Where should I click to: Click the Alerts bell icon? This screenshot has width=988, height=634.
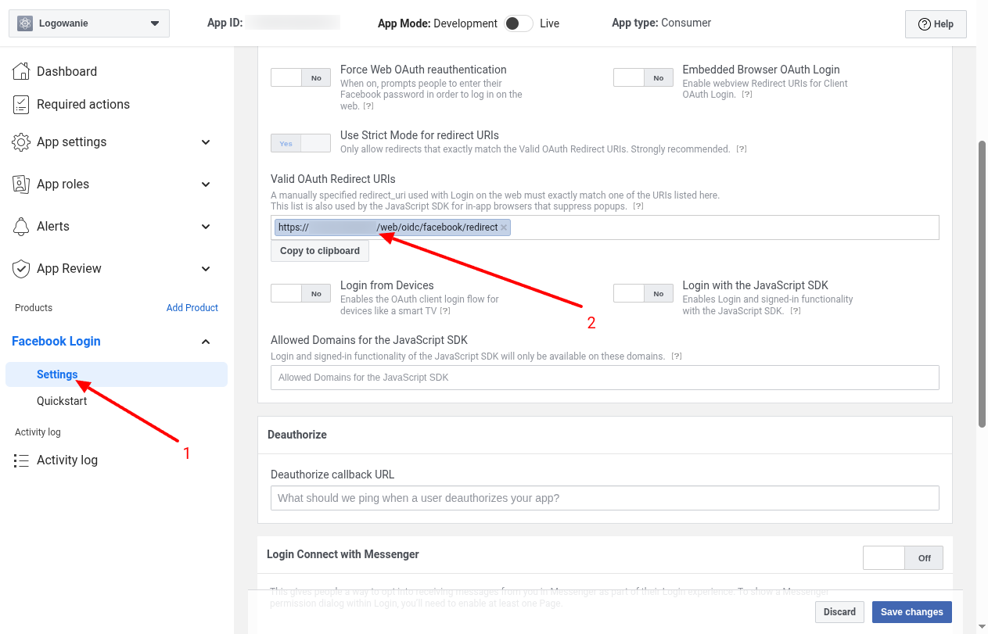point(22,227)
